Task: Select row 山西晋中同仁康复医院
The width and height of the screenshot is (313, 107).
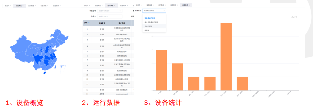Action: (108, 75)
